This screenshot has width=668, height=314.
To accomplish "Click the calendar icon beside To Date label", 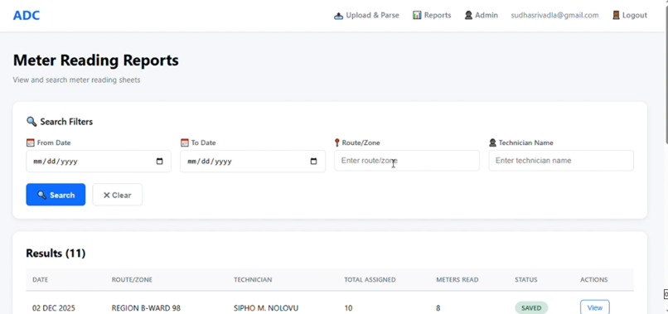I will (x=185, y=143).
